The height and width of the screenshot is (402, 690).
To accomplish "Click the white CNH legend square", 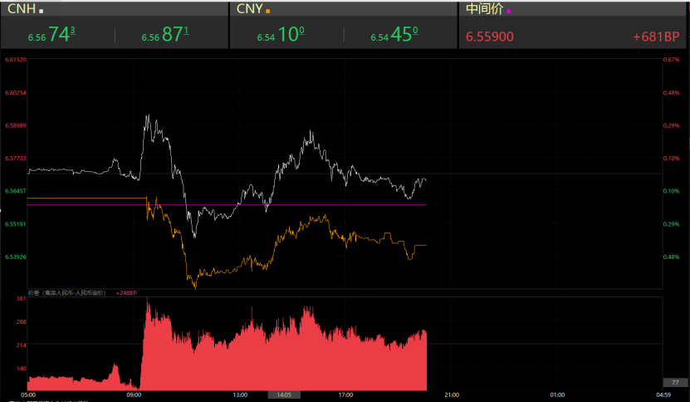I will pyautogui.click(x=42, y=11).
